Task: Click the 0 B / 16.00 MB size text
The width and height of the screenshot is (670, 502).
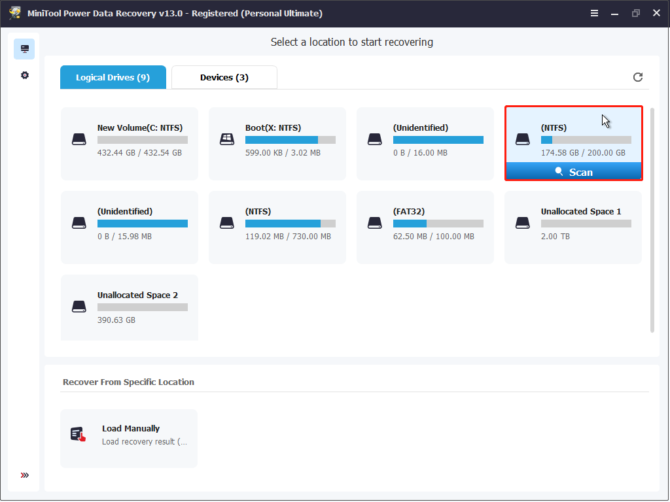Action: point(420,153)
